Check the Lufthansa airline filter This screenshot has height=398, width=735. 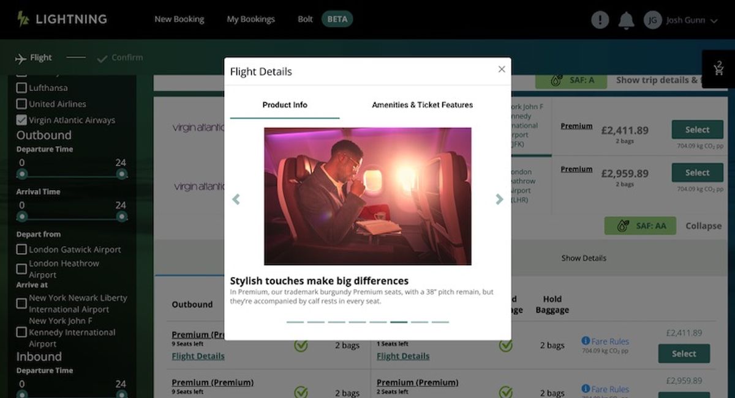[x=22, y=87]
